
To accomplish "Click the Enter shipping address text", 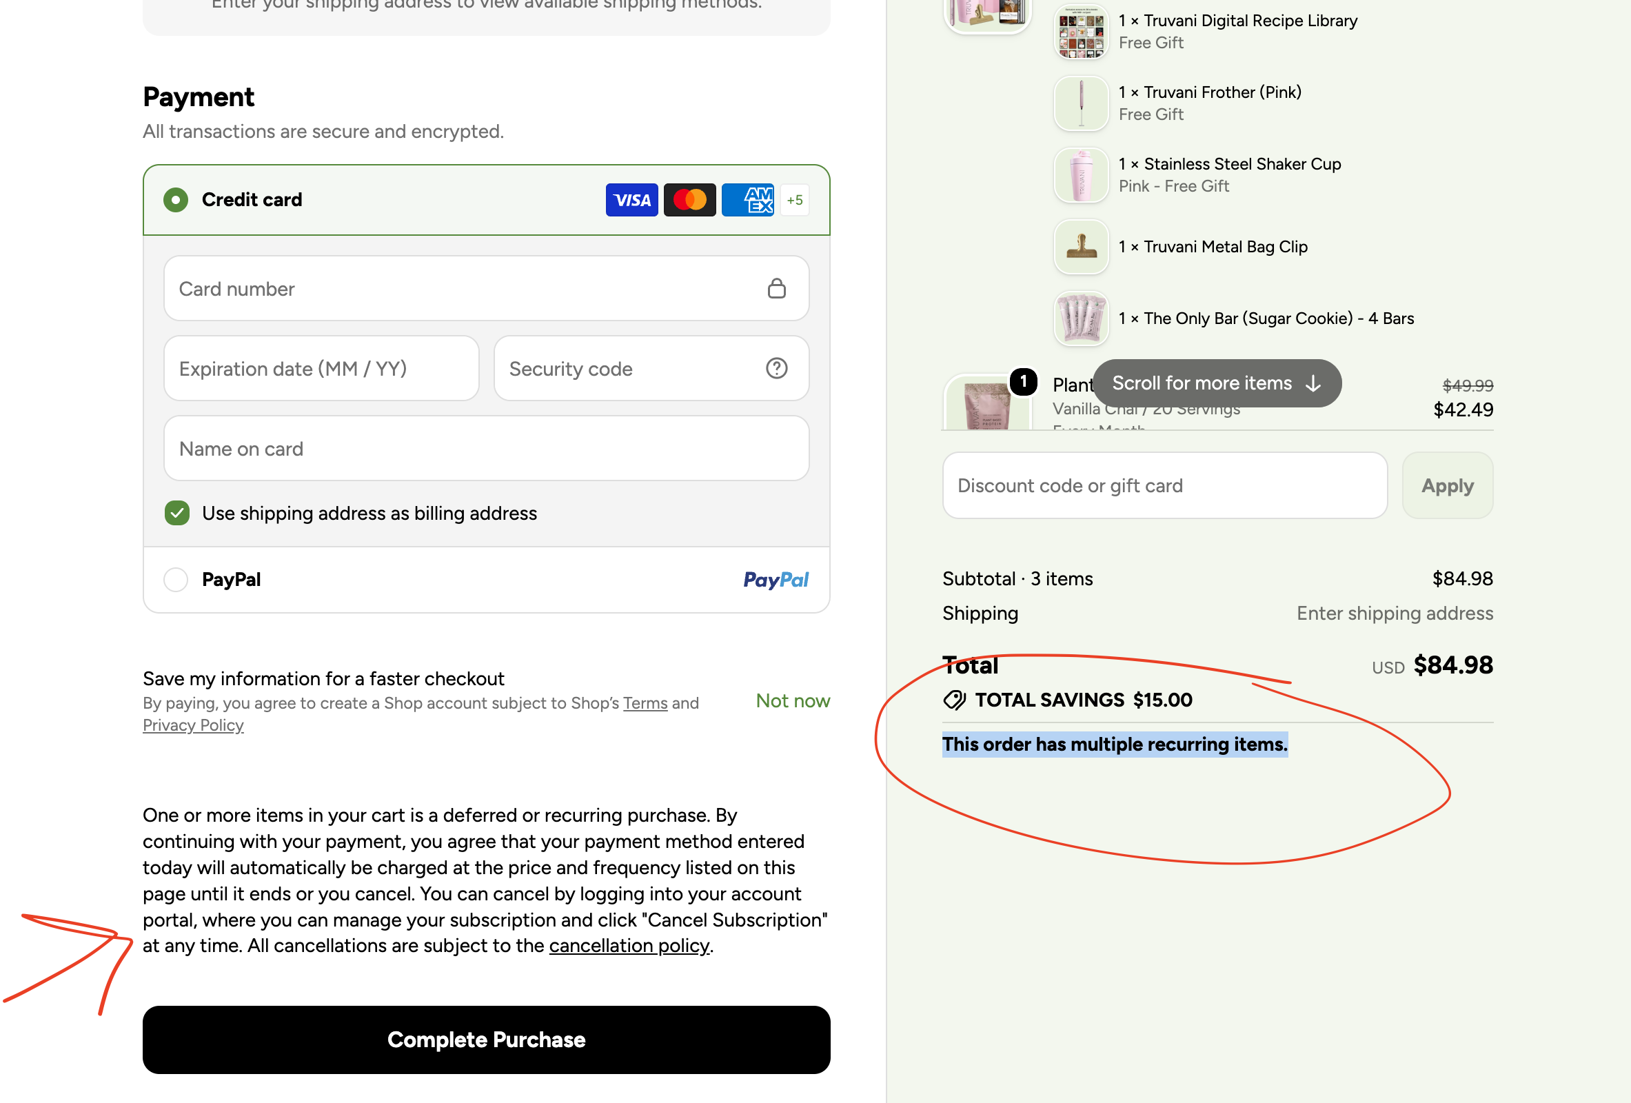I will 1395,614.
